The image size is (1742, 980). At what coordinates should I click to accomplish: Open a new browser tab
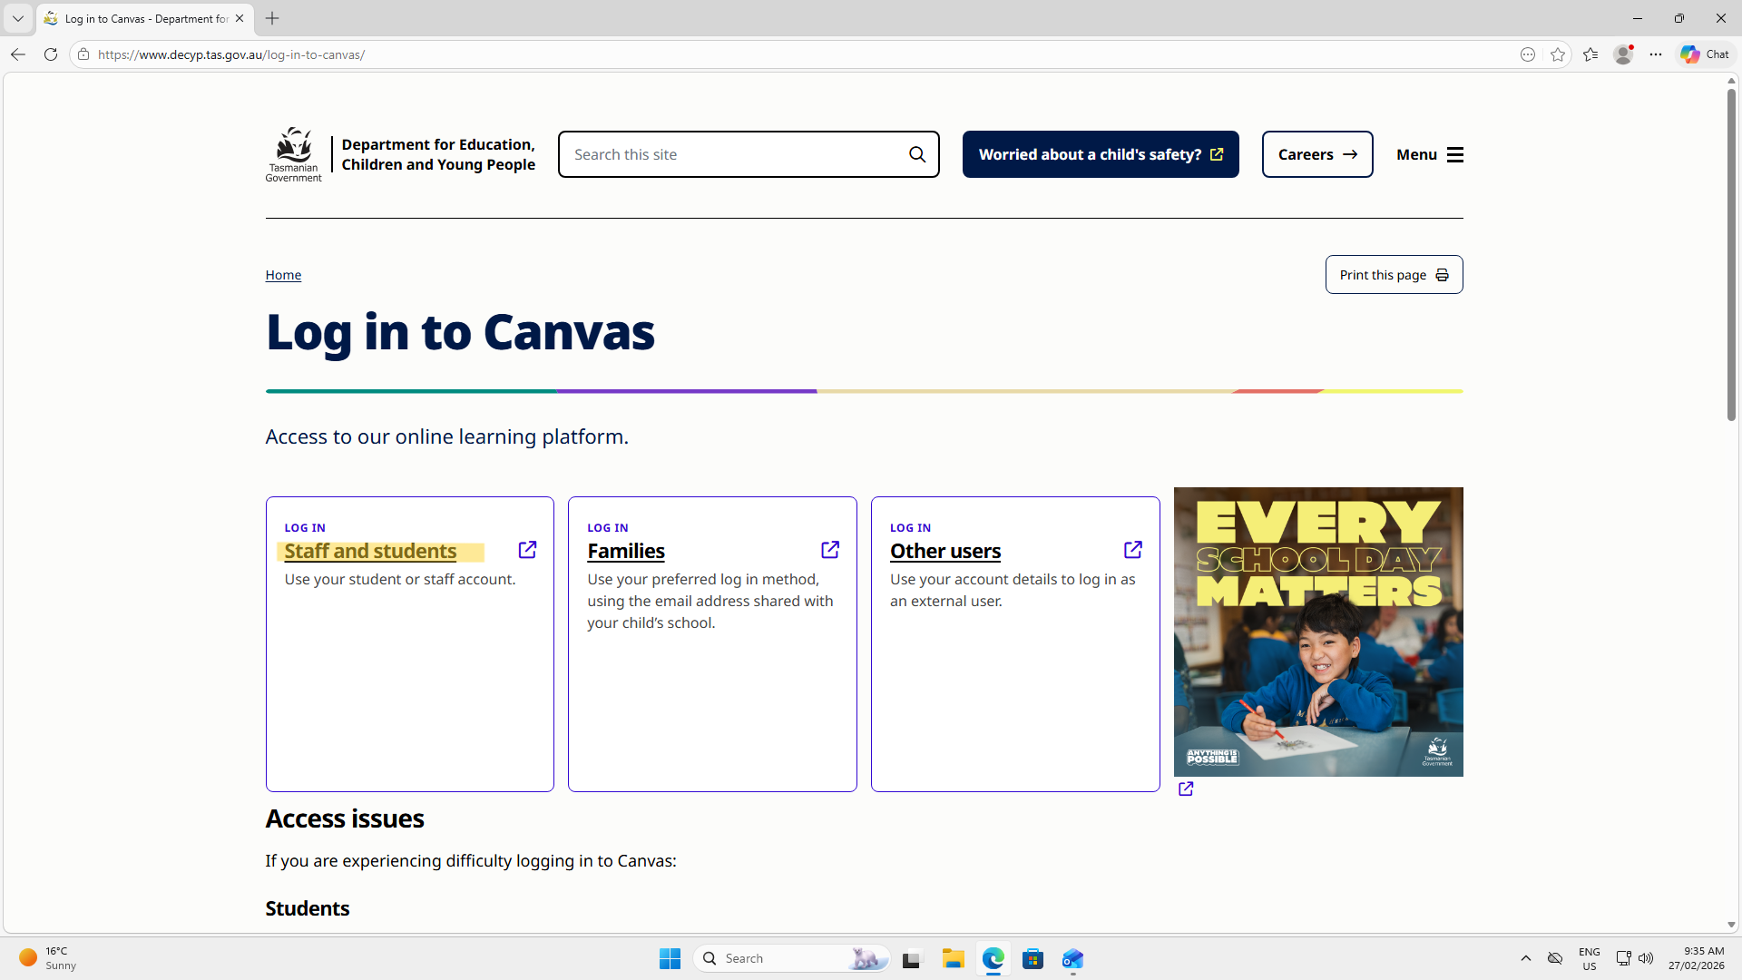(x=272, y=18)
